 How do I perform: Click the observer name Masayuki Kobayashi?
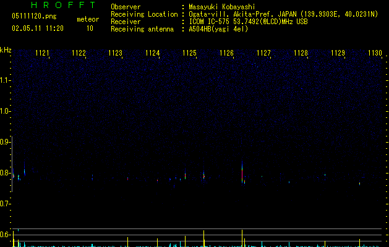click(222, 7)
